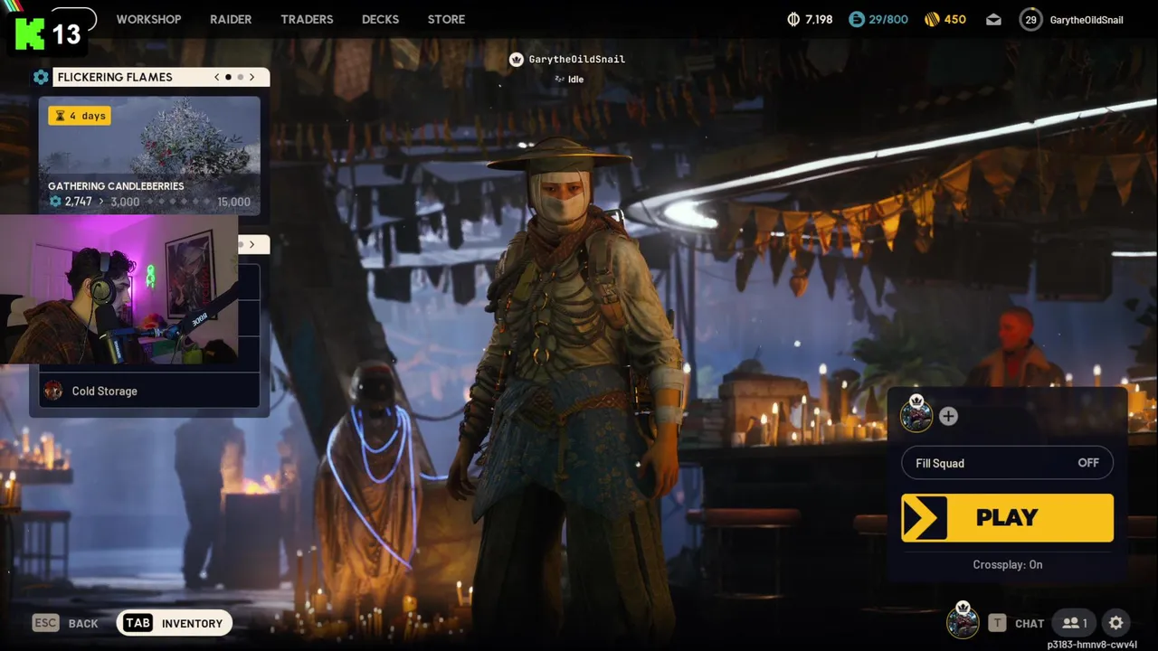Open the mail inbox icon

tap(993, 20)
